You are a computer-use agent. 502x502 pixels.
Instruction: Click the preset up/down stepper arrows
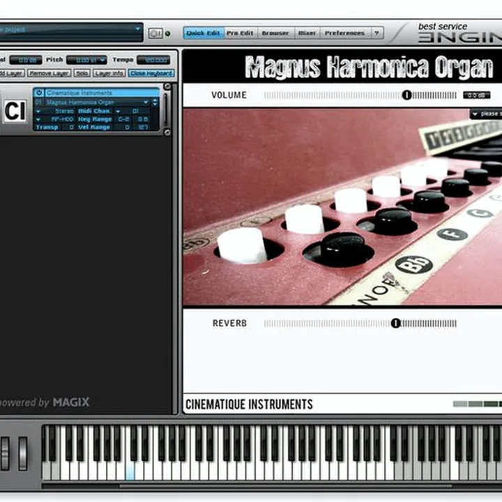[155, 102]
